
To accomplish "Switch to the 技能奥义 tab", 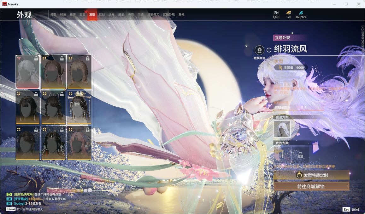I will tap(153, 14).
